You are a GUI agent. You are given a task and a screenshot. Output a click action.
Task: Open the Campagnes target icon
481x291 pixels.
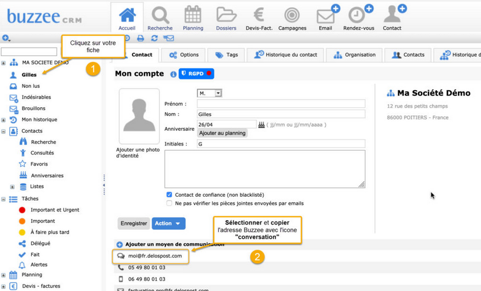click(x=292, y=15)
